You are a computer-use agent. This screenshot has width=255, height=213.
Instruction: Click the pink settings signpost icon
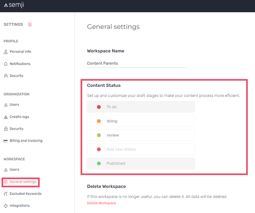30,24
